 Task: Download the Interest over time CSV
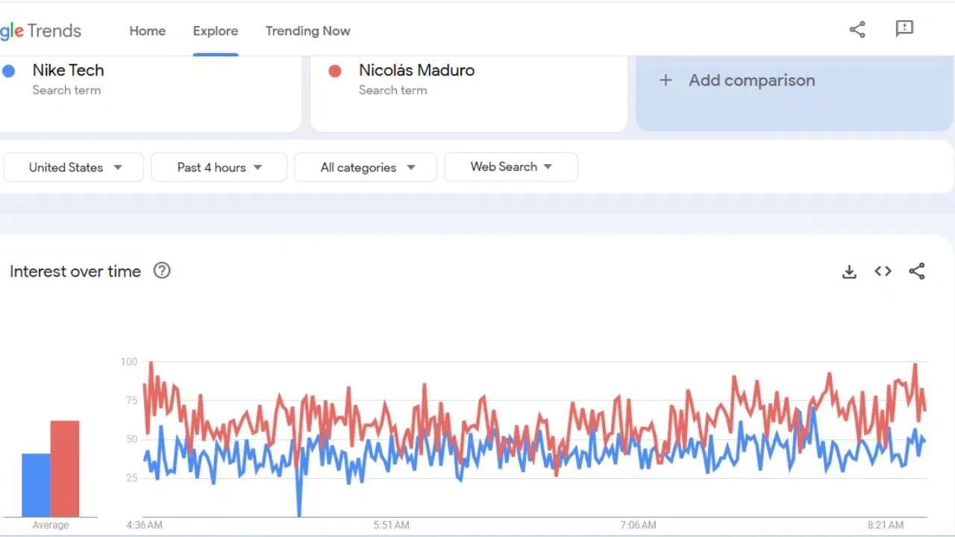(849, 272)
